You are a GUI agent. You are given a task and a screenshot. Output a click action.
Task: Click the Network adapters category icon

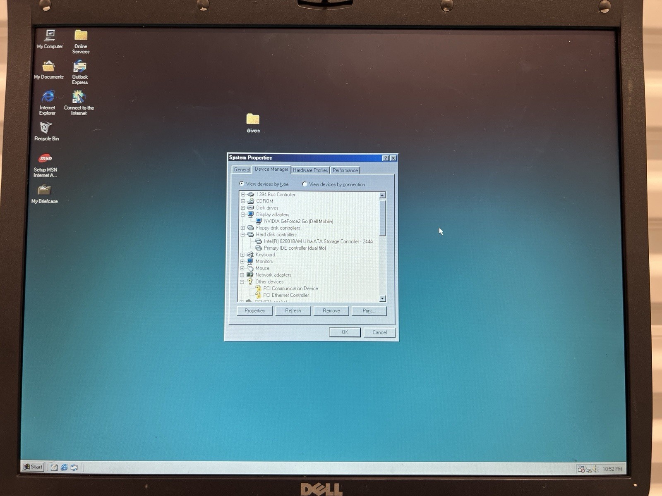[250, 275]
